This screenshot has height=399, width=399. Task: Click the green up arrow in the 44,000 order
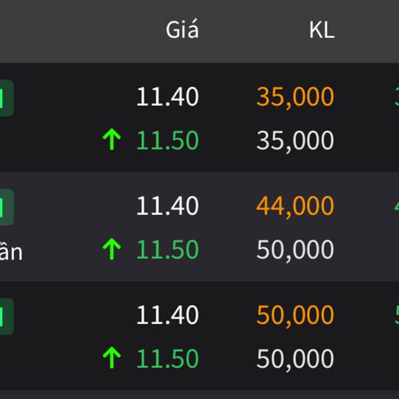tap(112, 249)
